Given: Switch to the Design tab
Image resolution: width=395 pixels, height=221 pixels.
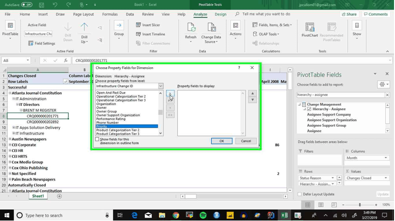Looking at the screenshot, I should (221, 15).
